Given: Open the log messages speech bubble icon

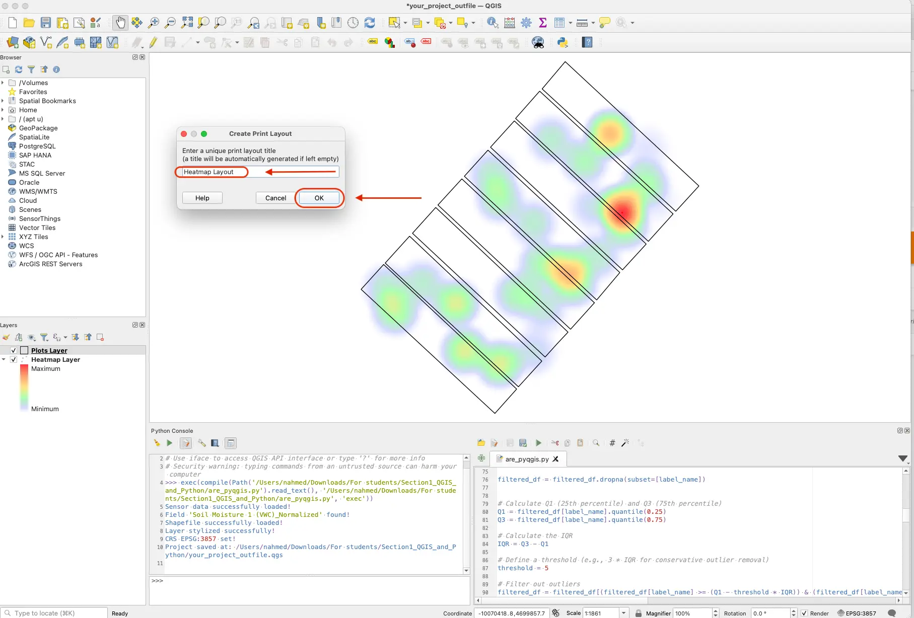Looking at the screenshot, I should click(892, 613).
